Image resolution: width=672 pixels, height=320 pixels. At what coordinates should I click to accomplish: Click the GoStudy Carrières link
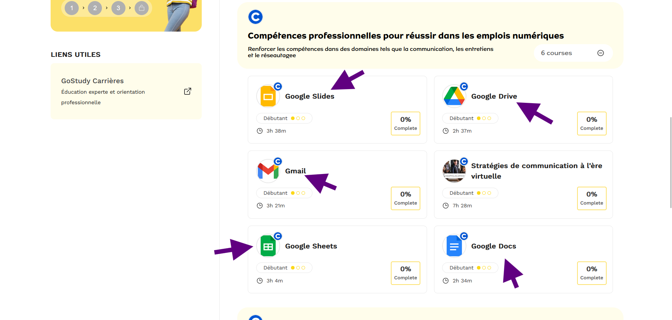[x=92, y=81]
